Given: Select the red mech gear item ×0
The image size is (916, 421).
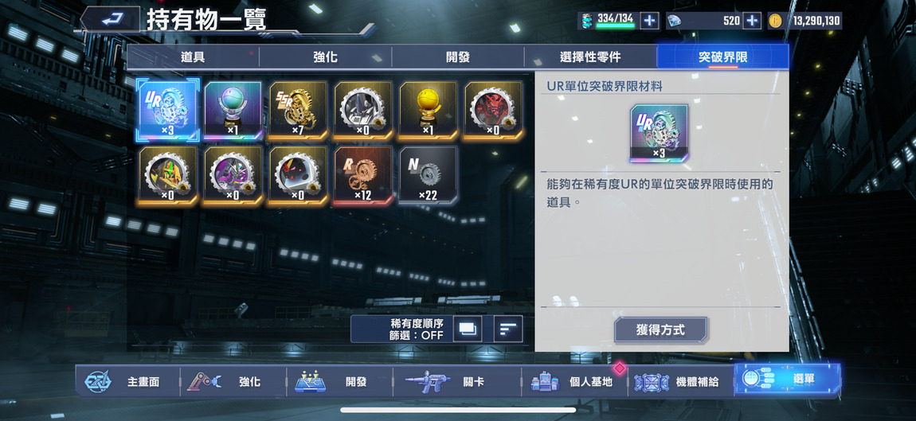Looking at the screenshot, I should (494, 111).
